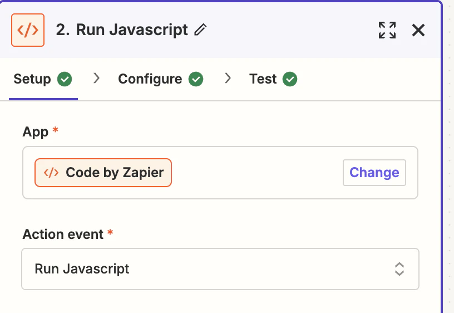The image size is (454, 313).
Task: Open the Setup tab
Action: pos(43,79)
